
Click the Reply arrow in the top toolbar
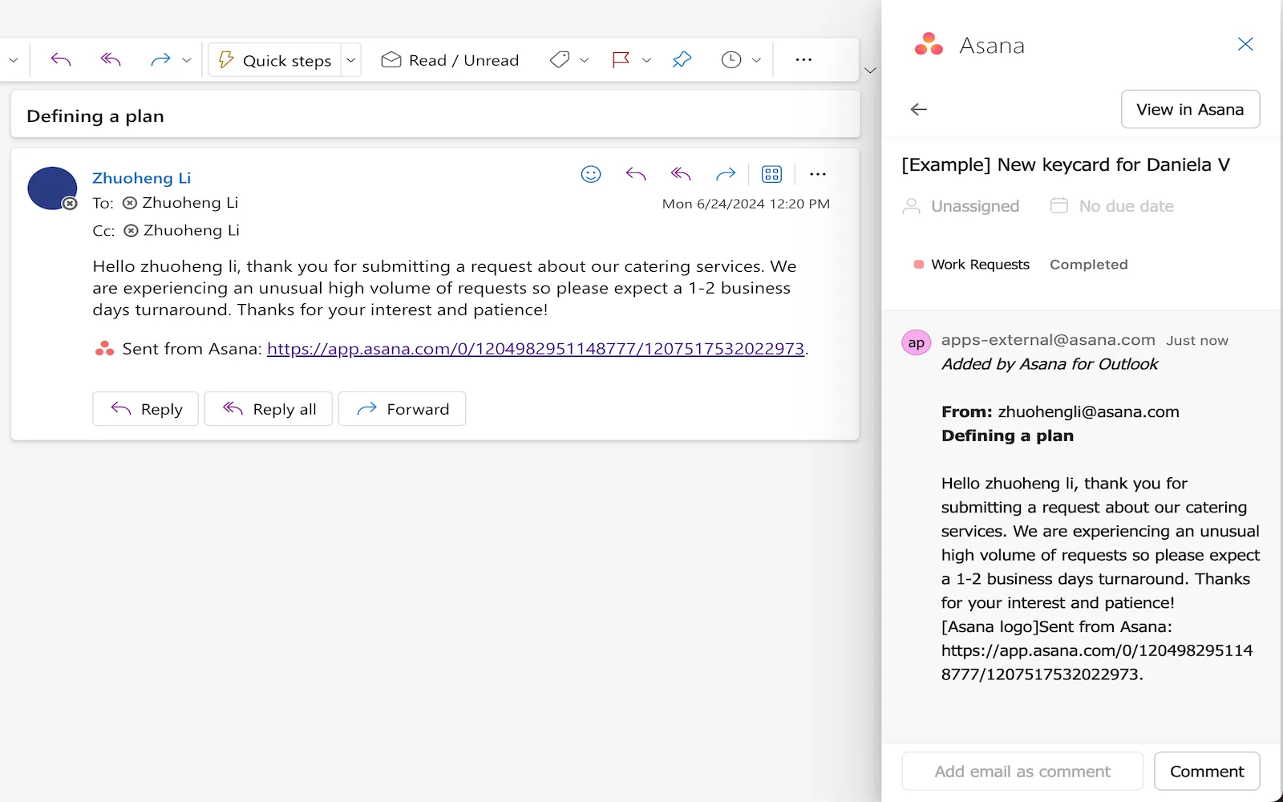pyautogui.click(x=61, y=60)
